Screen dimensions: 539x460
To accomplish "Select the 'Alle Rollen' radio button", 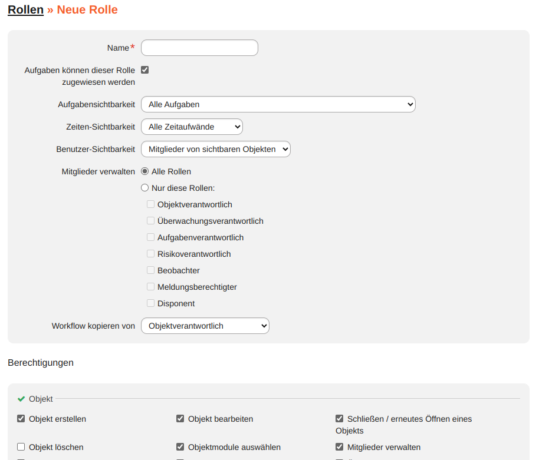I will 145,171.
